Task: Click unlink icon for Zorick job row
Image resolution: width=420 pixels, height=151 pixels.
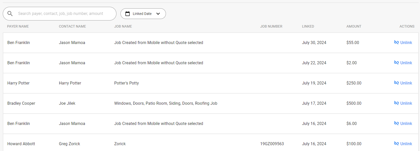Action: [397, 144]
